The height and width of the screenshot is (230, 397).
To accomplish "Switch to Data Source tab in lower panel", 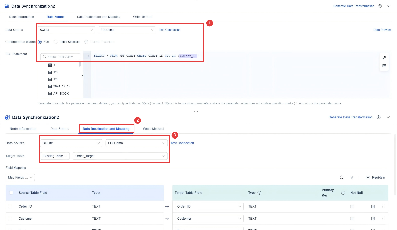I will pyautogui.click(x=60, y=129).
